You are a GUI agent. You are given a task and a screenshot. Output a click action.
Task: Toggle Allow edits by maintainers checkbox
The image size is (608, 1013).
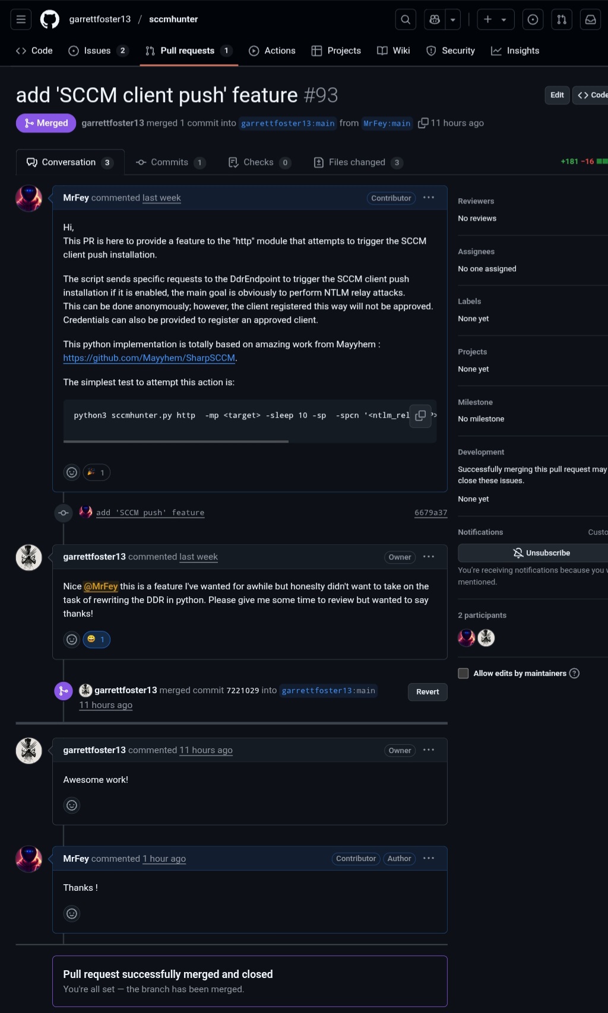click(x=464, y=673)
